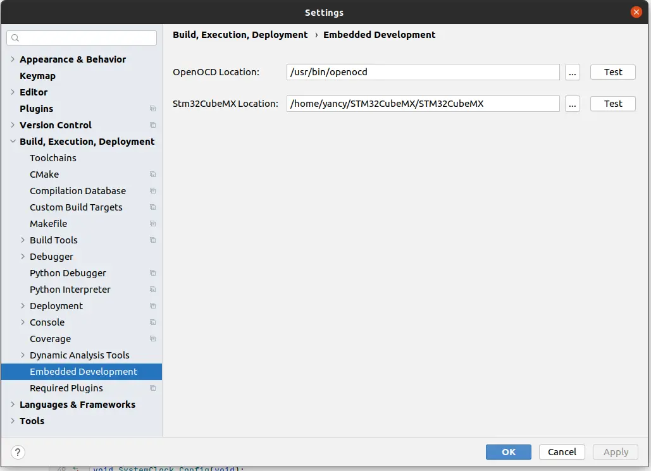This screenshot has height=471, width=651.
Task: Click the project-level icon beside Plugins
Action: coord(153,108)
